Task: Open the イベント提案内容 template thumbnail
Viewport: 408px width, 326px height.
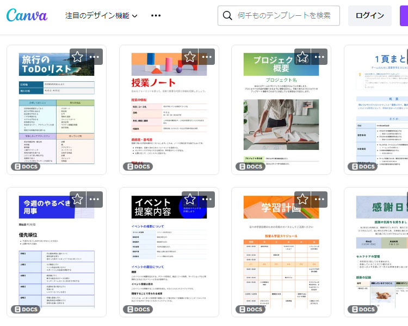Action: [169, 252]
